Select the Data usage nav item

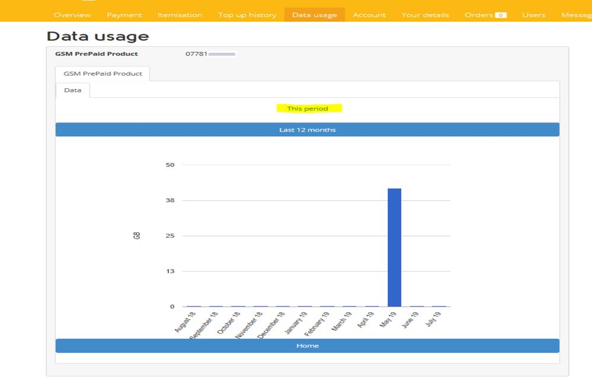coord(314,15)
